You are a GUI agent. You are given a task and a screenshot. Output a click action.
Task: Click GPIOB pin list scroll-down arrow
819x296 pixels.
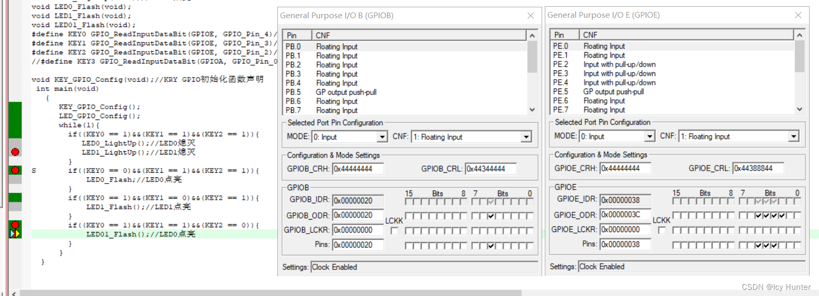[532, 110]
